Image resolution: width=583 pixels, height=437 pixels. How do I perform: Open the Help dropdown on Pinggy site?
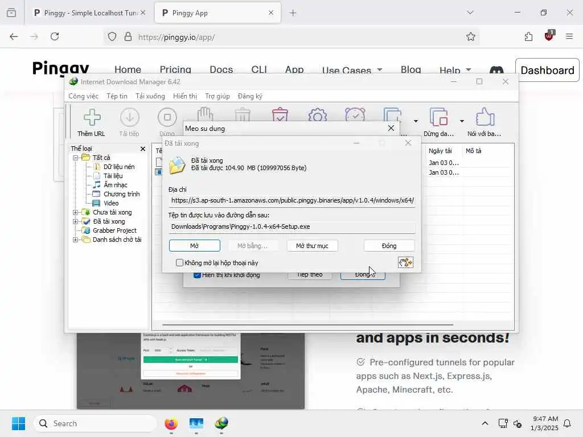pyautogui.click(x=455, y=70)
